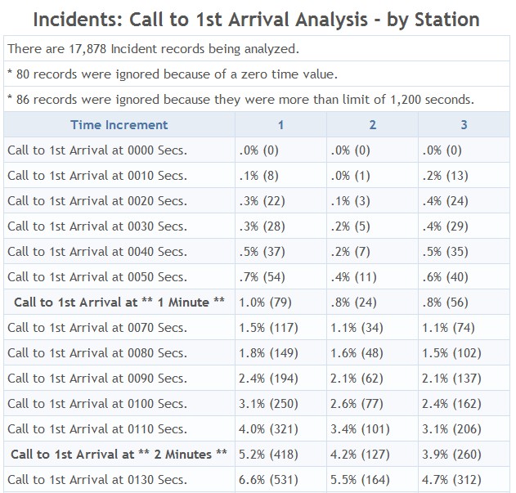Select the station 2 column header
The height and width of the screenshot is (493, 516).
373,125
